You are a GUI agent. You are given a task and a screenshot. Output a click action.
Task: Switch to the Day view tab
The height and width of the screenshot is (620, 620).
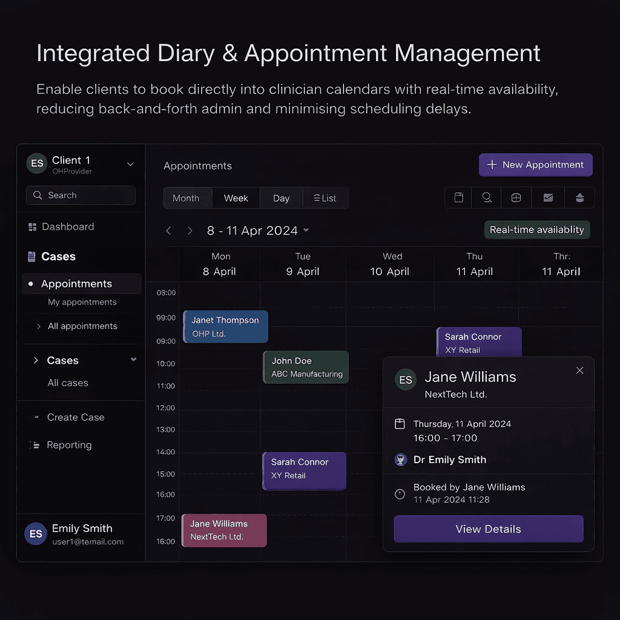point(281,198)
